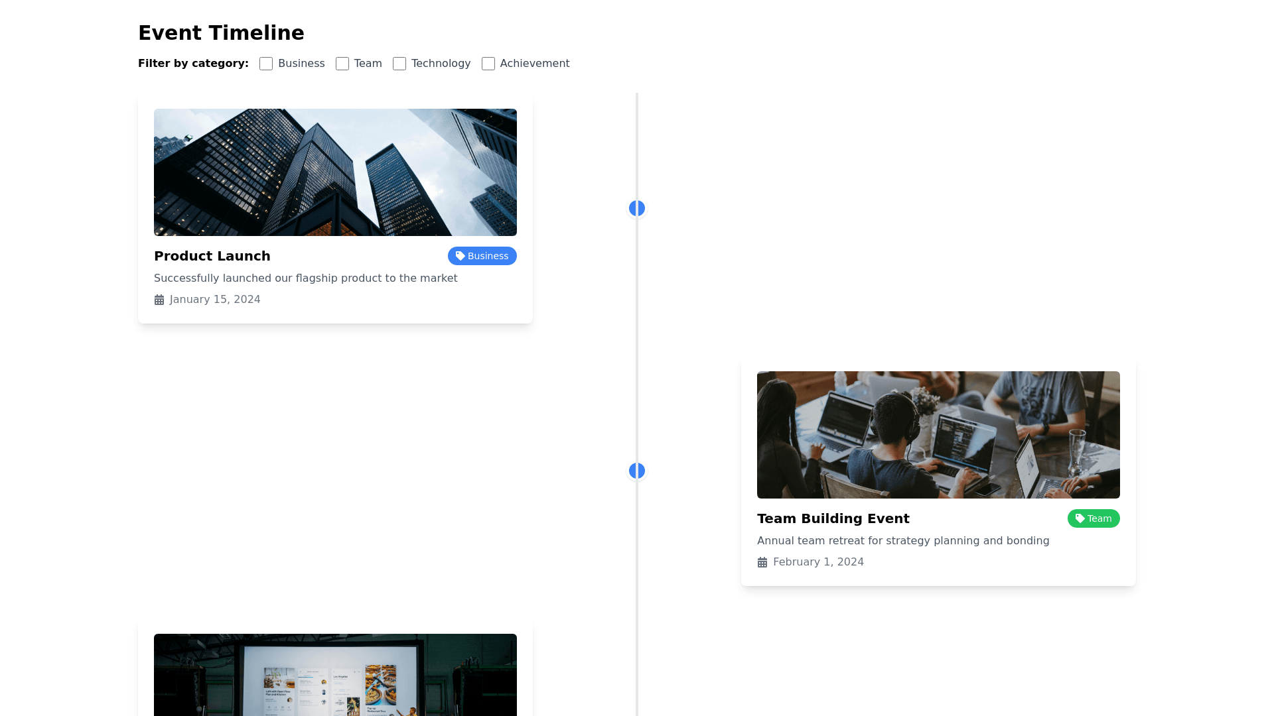Open the Team Building Event title
The height and width of the screenshot is (716, 1274).
coord(833,518)
